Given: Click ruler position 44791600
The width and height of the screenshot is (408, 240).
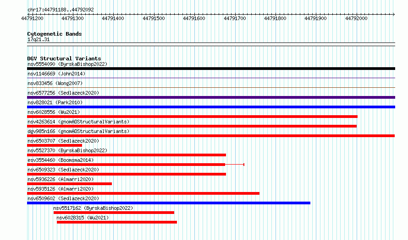Looking at the screenshot, I should point(194,18).
